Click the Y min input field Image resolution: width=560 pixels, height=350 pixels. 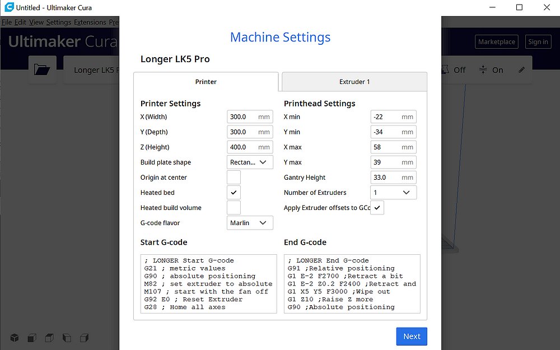393,132
